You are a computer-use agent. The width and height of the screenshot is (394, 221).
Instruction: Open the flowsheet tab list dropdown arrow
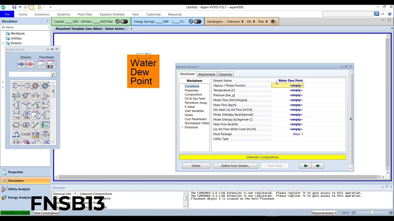coord(392,29)
